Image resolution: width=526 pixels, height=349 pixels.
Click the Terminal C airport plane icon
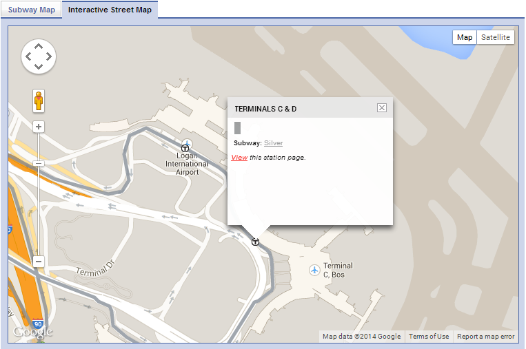point(314,270)
